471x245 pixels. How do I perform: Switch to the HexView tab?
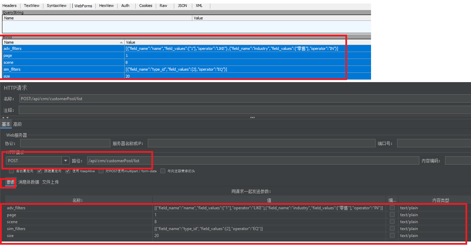pos(106,6)
